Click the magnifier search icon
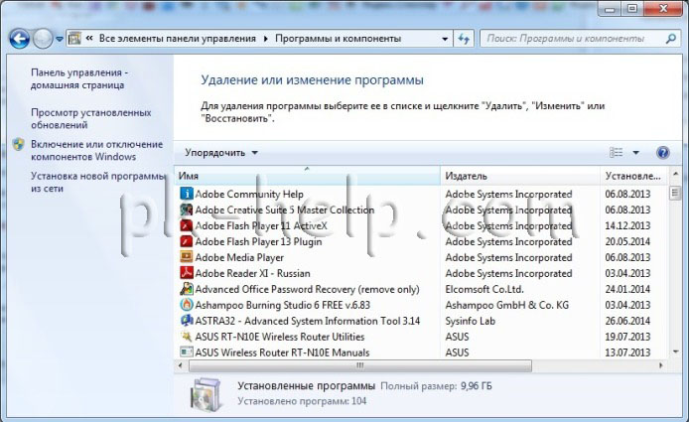 tap(670, 39)
